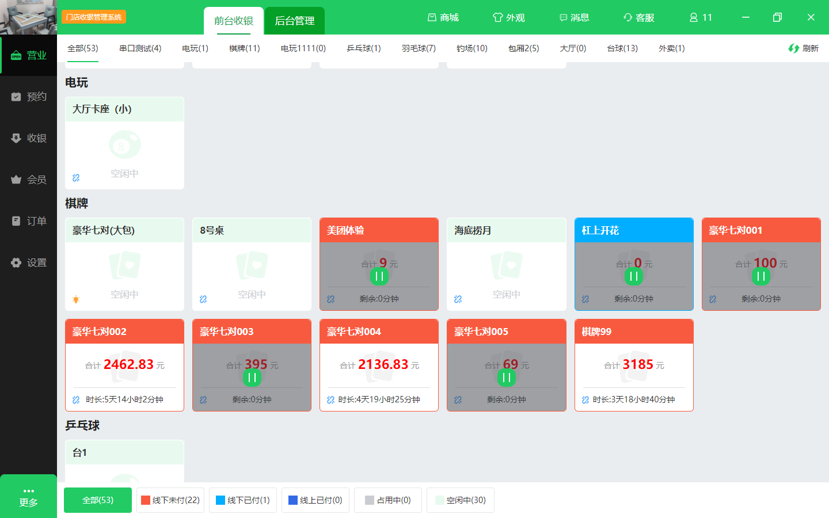
Task: Filter by 线下未付(22) status
Action: (x=170, y=500)
